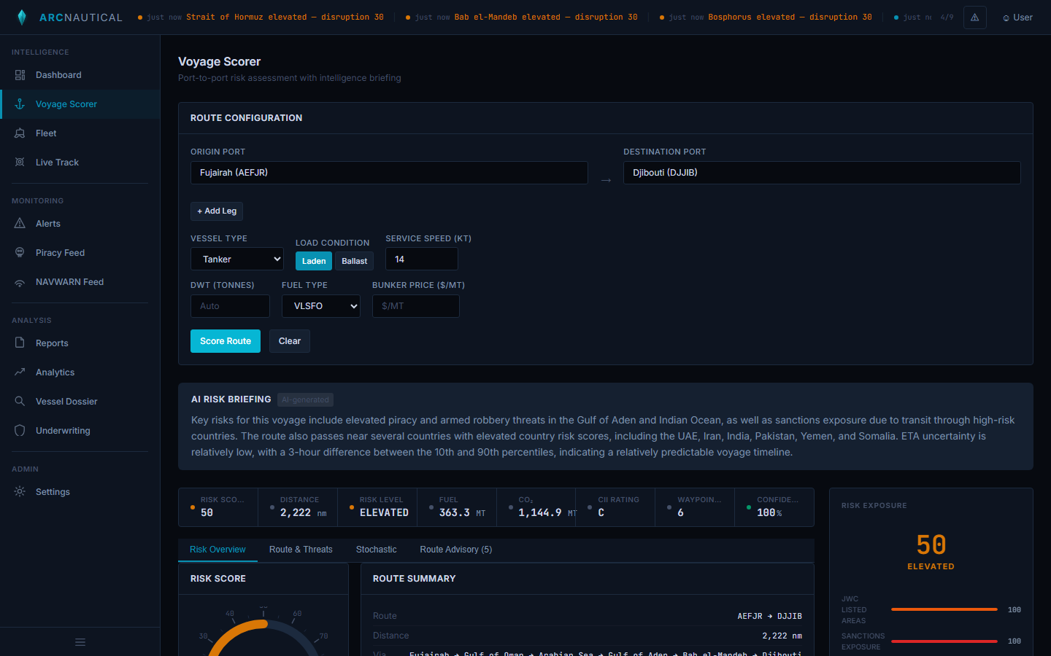1051x656 pixels.
Task: Keep Laden load condition selected
Action: (313, 260)
